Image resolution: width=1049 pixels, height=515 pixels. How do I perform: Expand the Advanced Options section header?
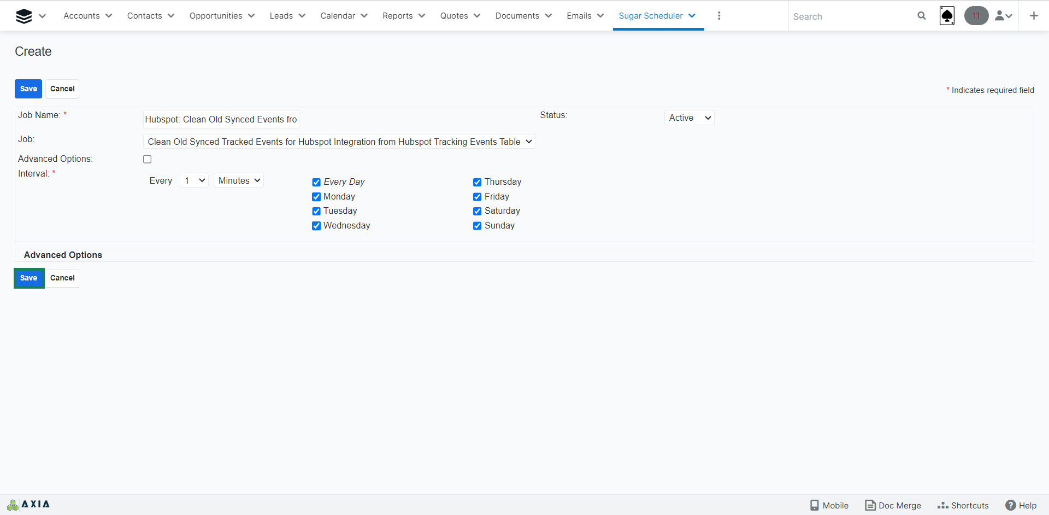63,255
